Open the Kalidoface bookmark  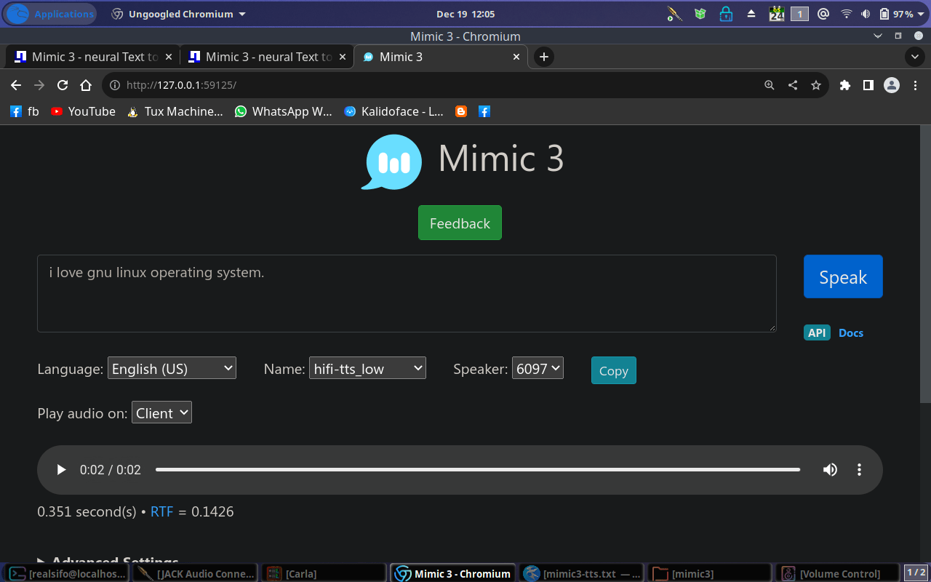click(x=393, y=111)
